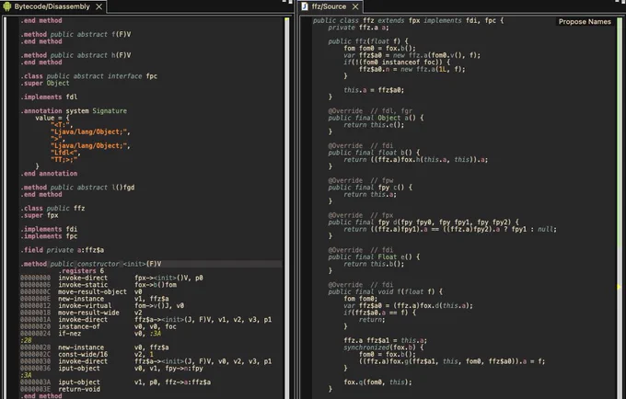Screen dimensions: 626x399
Task: Select '.method public constructor <init>(F)V' line
Action: click(91, 264)
